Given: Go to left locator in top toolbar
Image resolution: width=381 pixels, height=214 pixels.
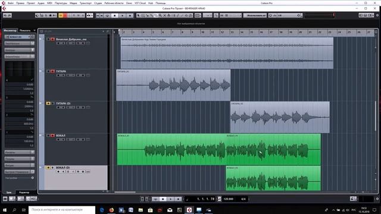Looking at the screenshot, I should 98,15.
